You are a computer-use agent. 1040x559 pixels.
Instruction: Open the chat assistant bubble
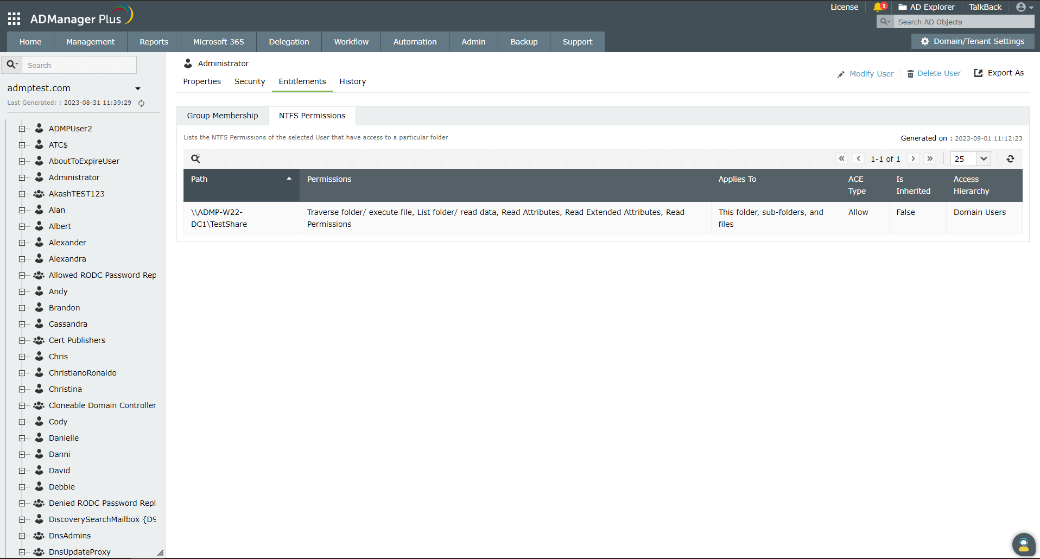point(1024,544)
